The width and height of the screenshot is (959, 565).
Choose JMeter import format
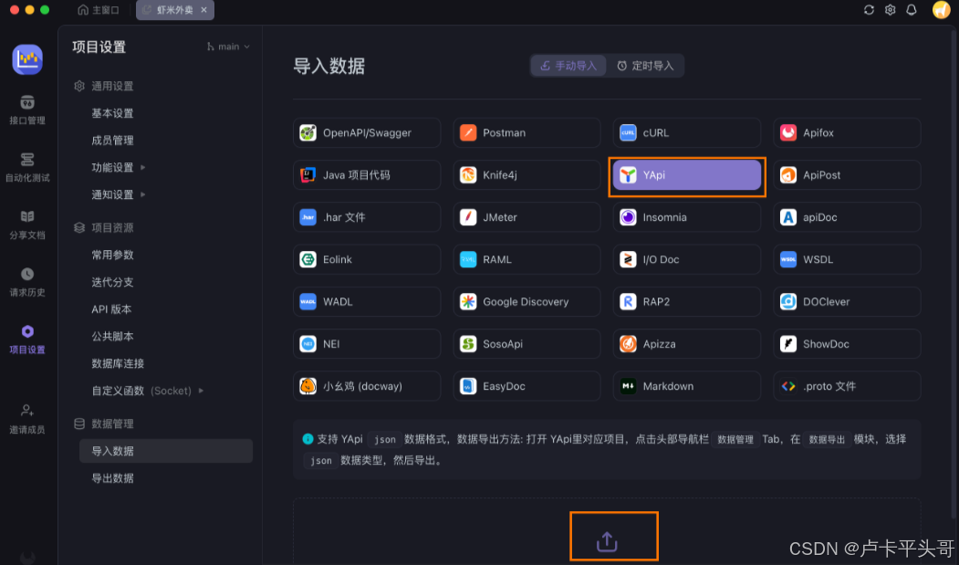click(x=526, y=217)
